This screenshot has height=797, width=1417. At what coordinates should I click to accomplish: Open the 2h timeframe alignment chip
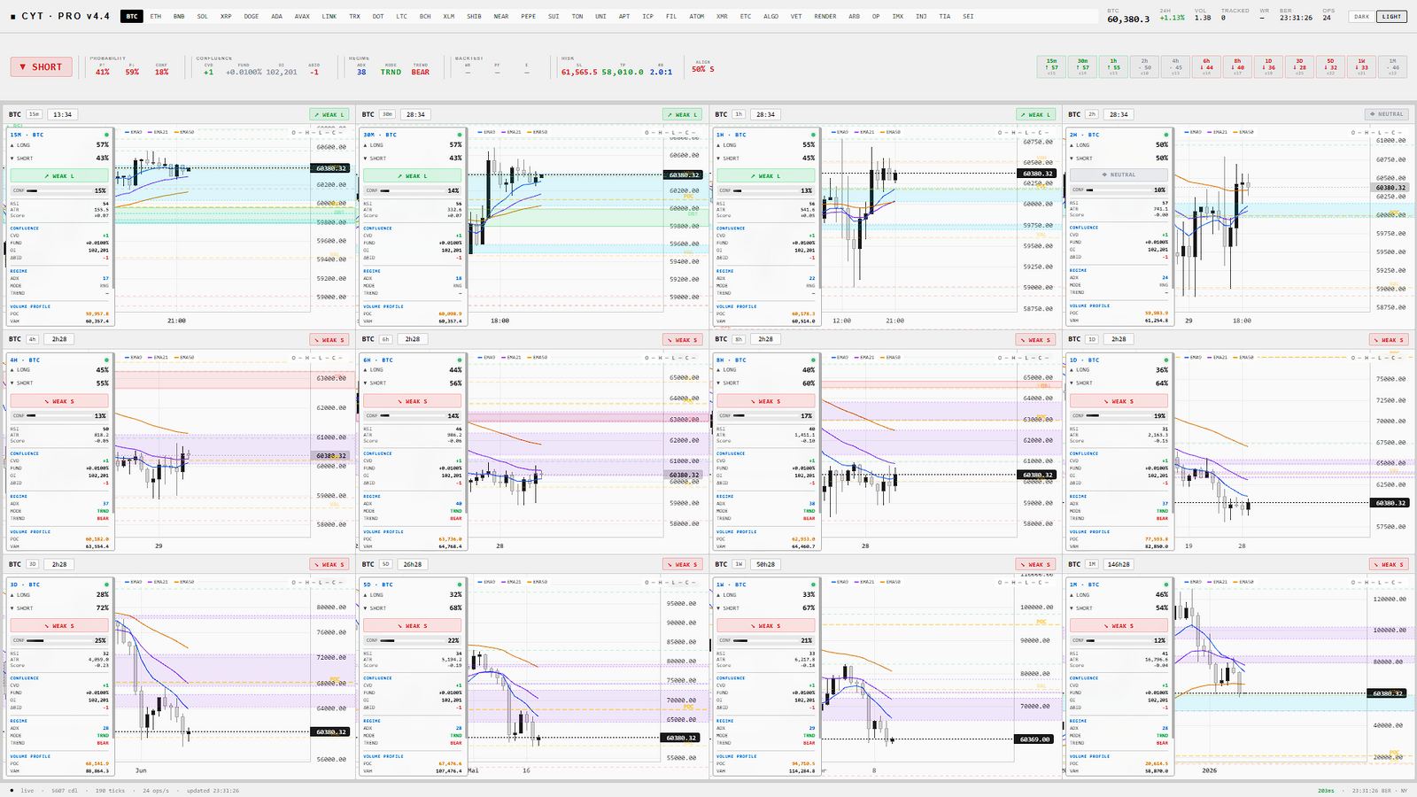pyautogui.click(x=1145, y=66)
